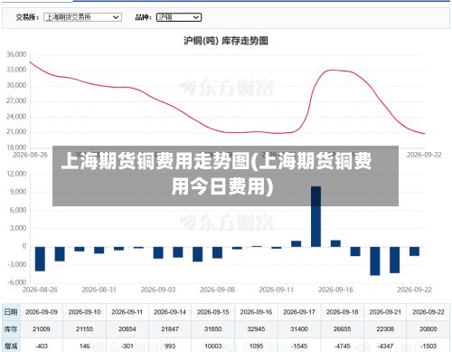Image resolution: width=452 pixels, height=352 pixels.
Task: Click the inventory value 26655
Action: tap(342, 329)
